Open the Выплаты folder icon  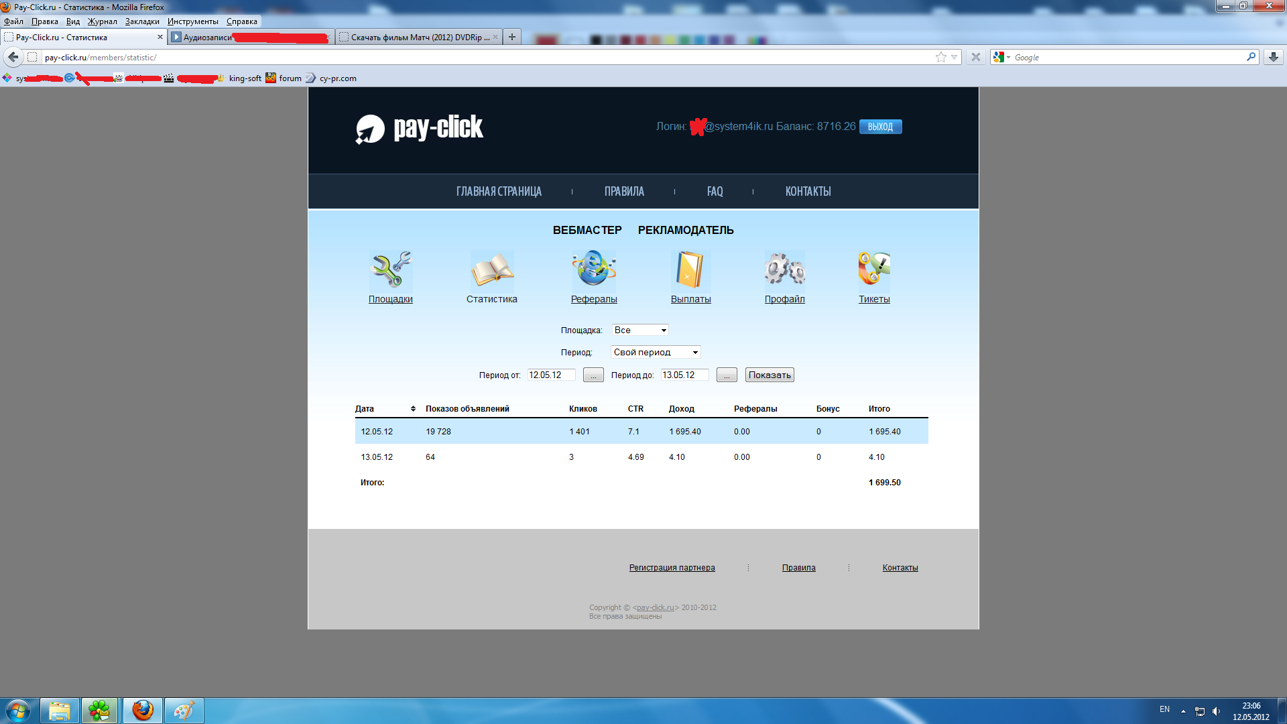coord(690,269)
